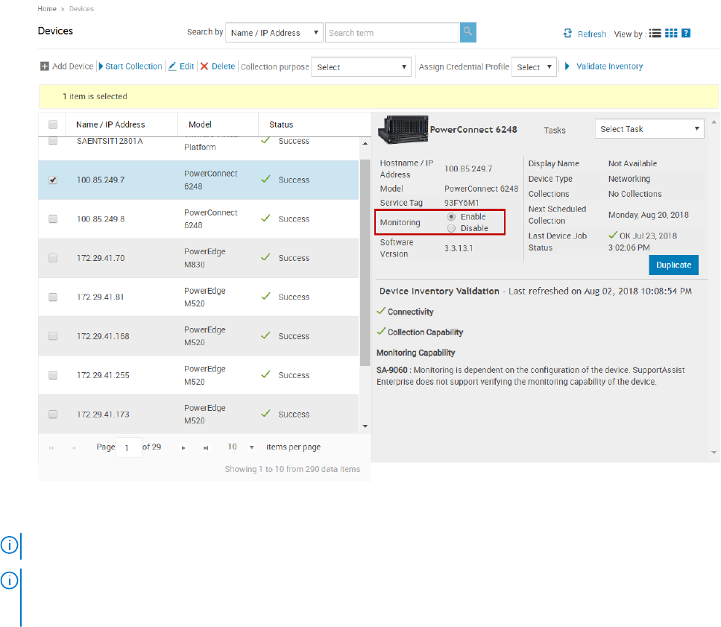
Task: Check the 172.29.41.173 device checkbox
Action: tap(53, 415)
